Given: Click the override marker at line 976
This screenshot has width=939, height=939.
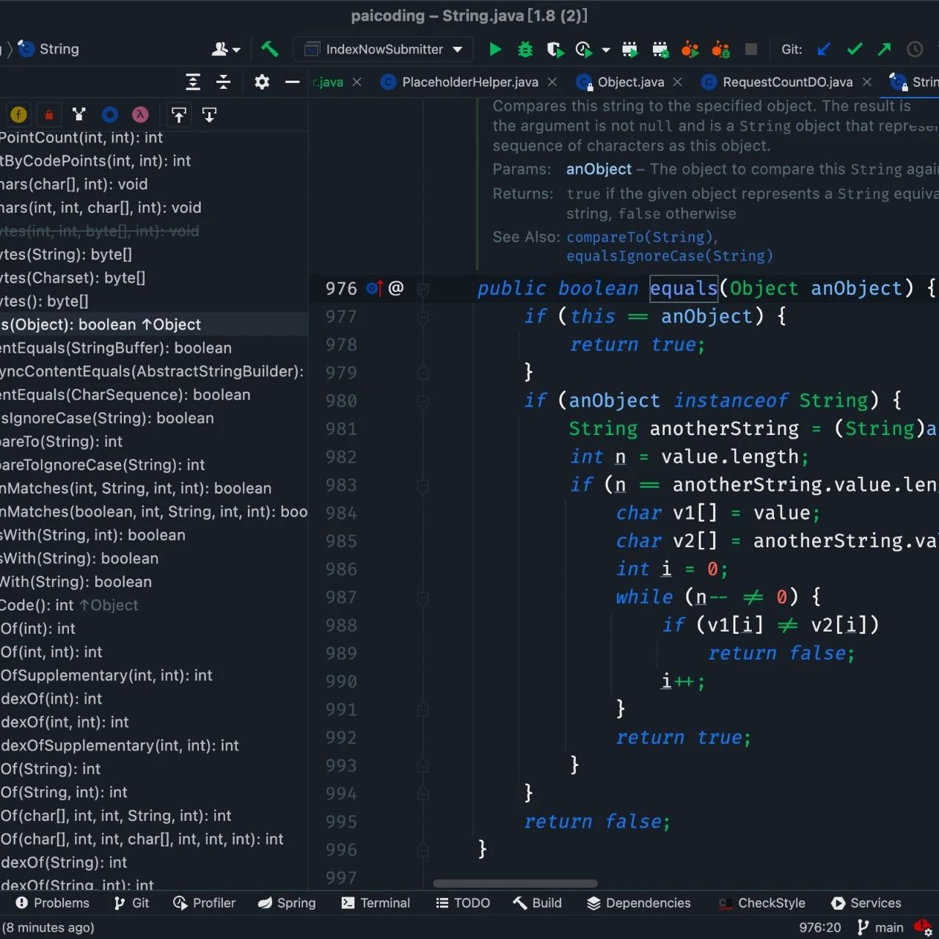Looking at the screenshot, I should [375, 288].
